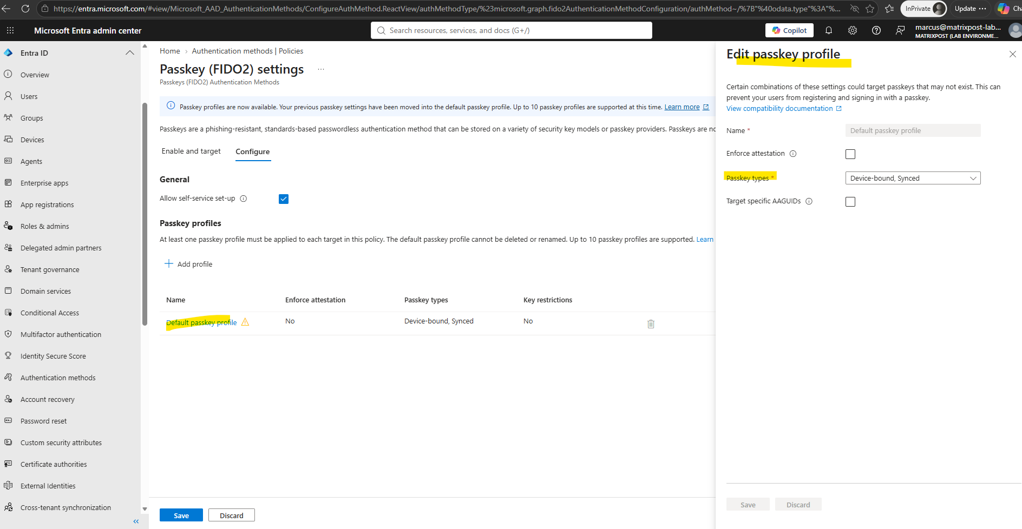
Task: Toggle Allow self-service set-up checkbox
Action: 284,199
